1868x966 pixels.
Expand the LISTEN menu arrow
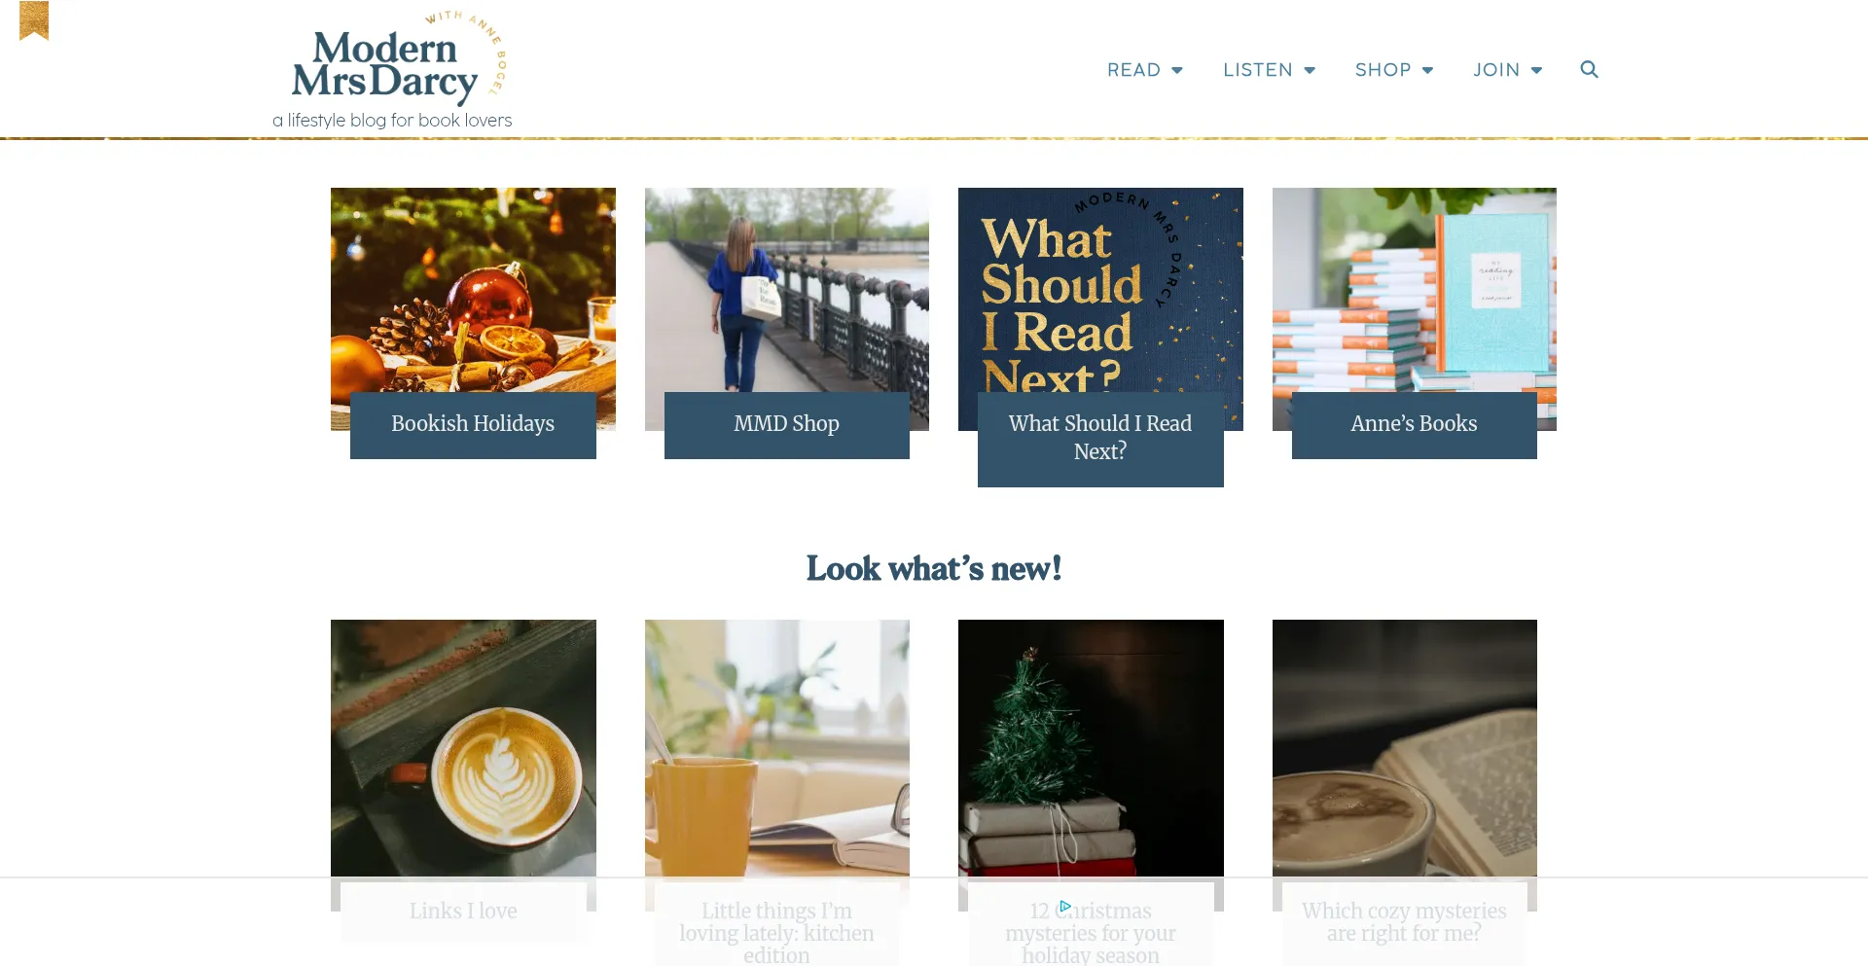click(x=1310, y=70)
